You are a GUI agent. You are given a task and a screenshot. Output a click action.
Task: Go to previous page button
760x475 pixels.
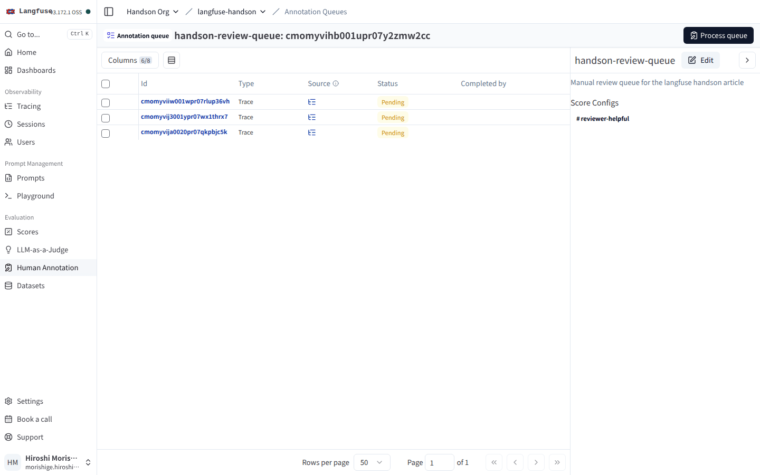click(515, 462)
